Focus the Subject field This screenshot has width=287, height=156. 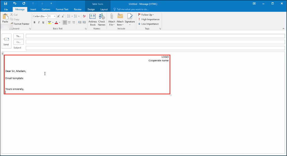click(155, 48)
